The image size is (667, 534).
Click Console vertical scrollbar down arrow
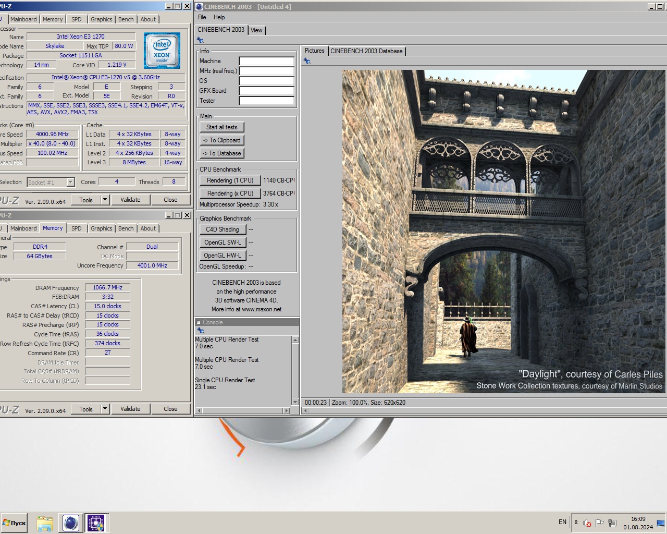(x=295, y=402)
